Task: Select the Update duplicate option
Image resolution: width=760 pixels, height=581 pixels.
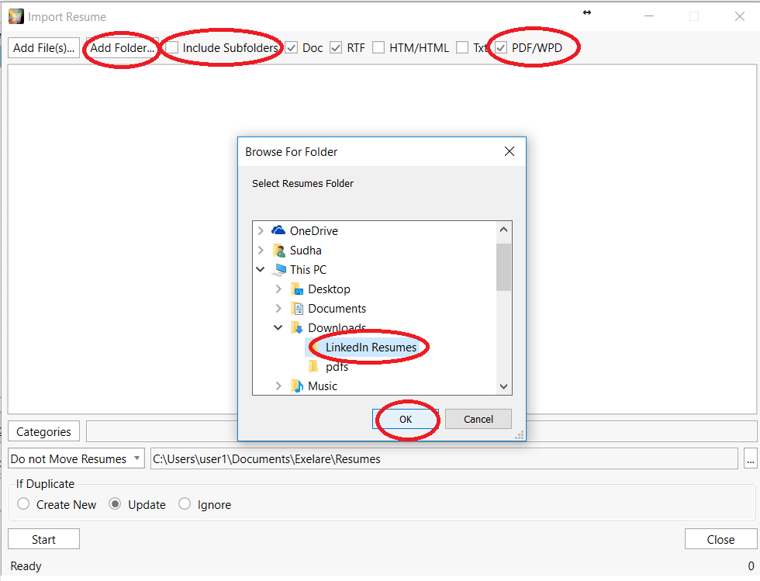Action: (x=115, y=504)
